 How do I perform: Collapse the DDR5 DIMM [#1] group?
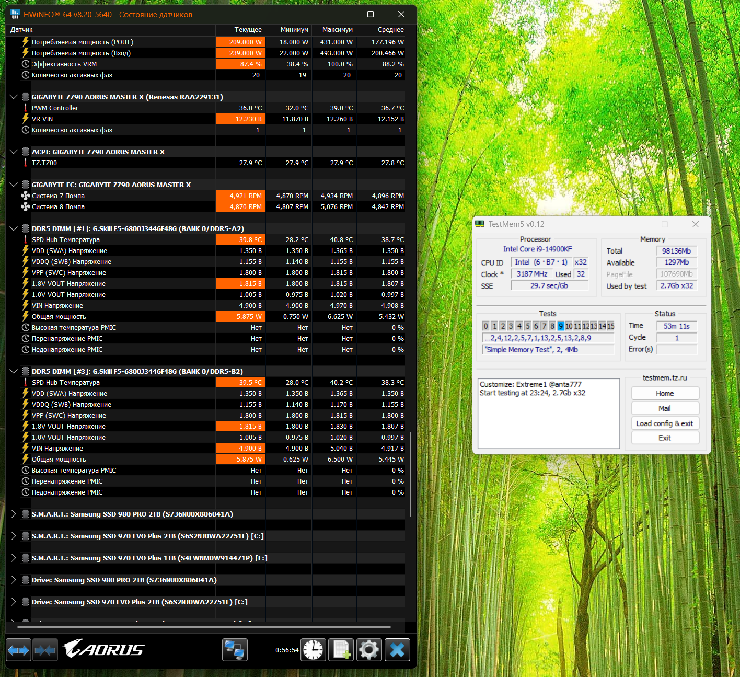[x=14, y=228]
